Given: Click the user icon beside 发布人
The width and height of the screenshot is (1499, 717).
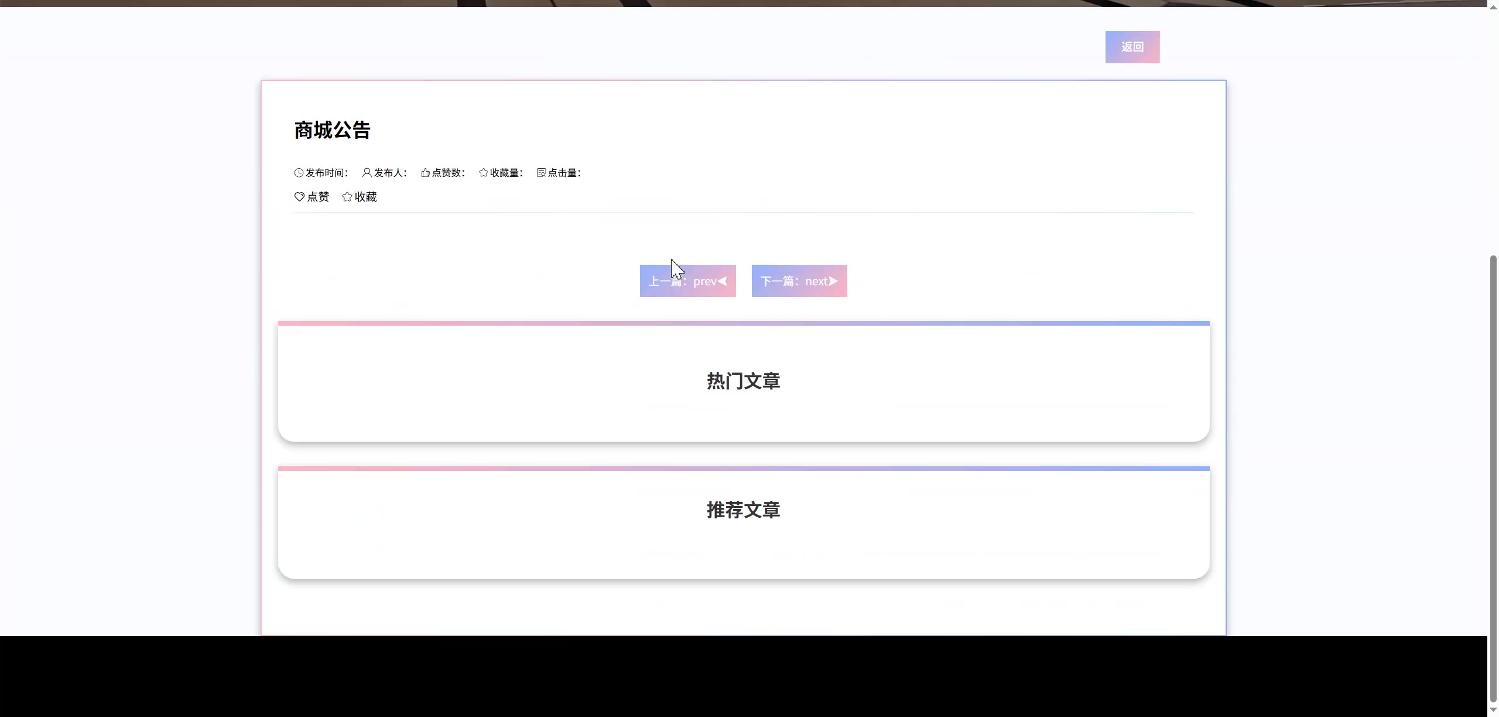Looking at the screenshot, I should (367, 173).
